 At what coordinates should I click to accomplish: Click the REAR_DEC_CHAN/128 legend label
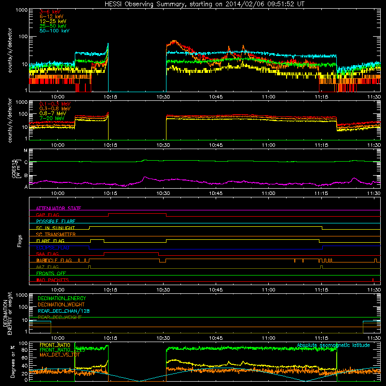pos(64,311)
